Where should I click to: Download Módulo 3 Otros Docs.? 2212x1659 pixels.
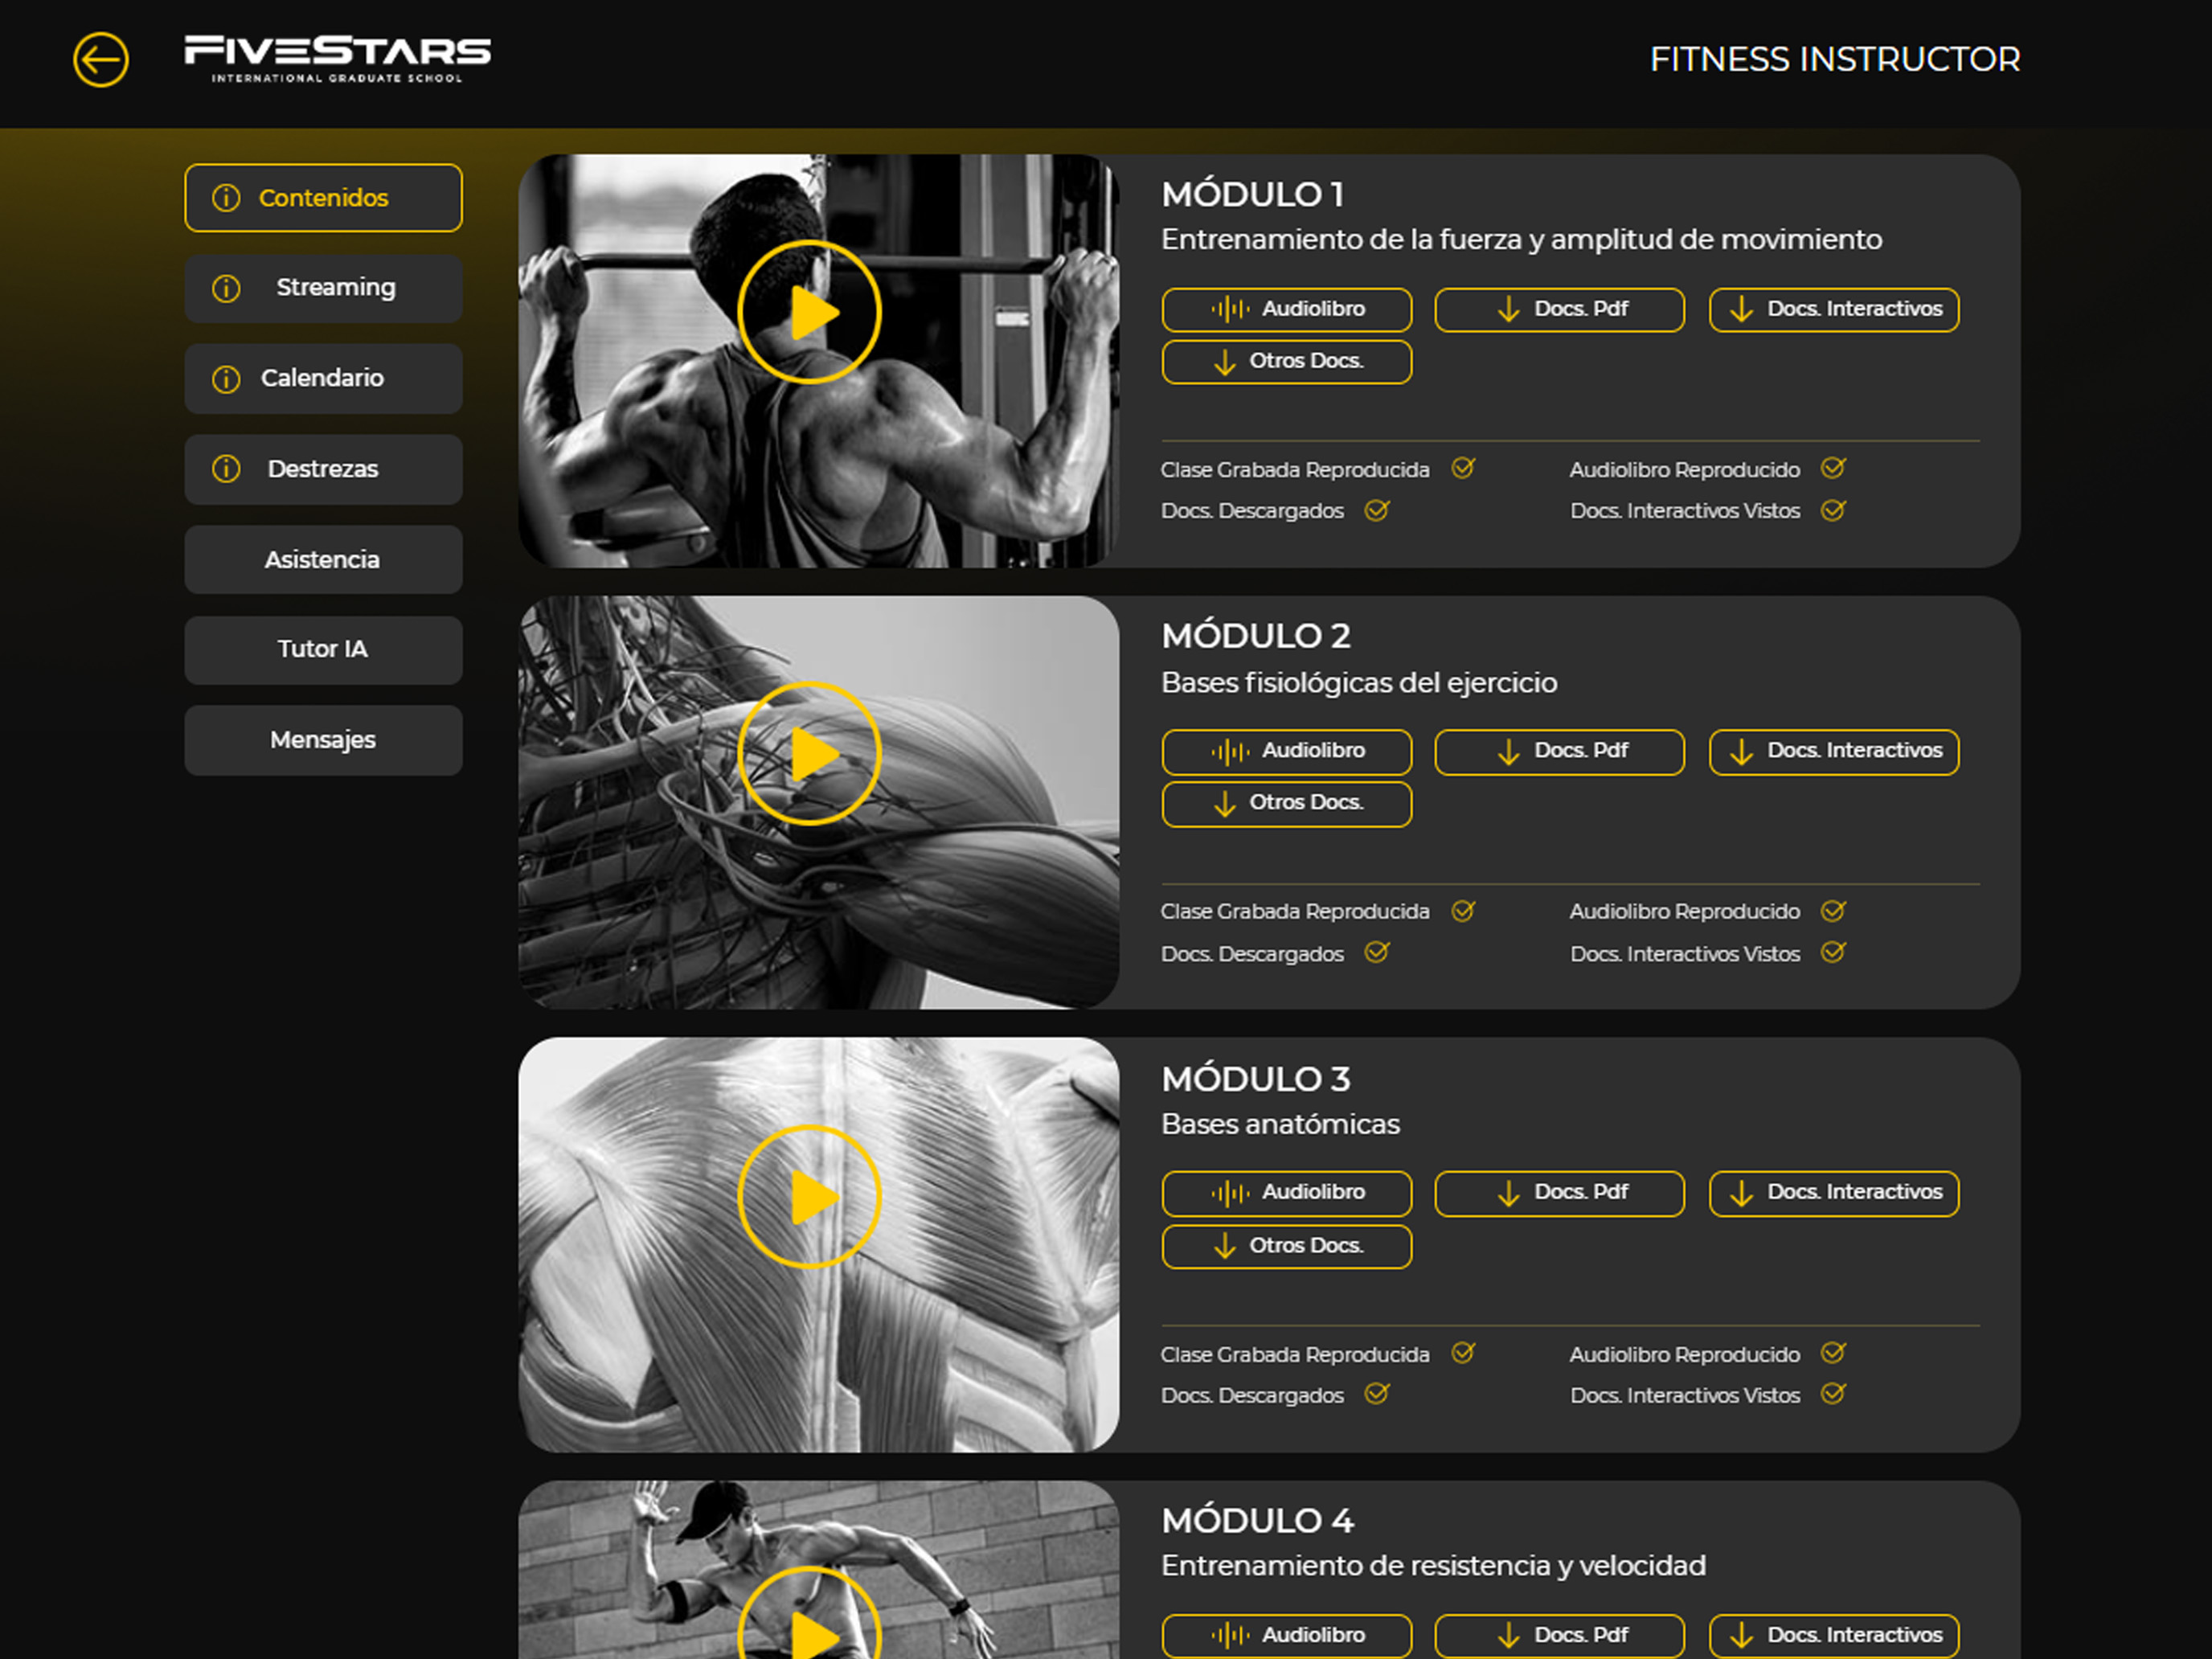[1287, 1247]
